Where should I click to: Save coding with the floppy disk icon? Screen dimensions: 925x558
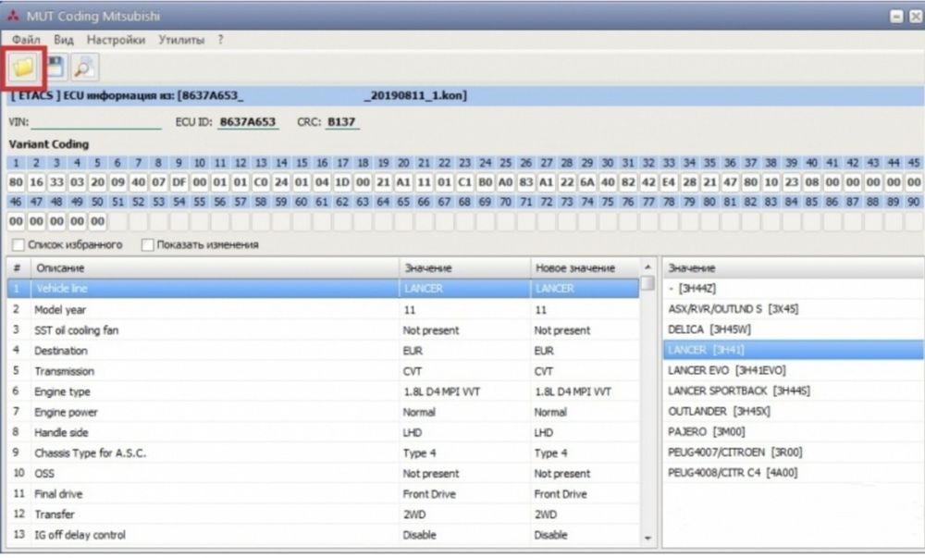pos(55,67)
